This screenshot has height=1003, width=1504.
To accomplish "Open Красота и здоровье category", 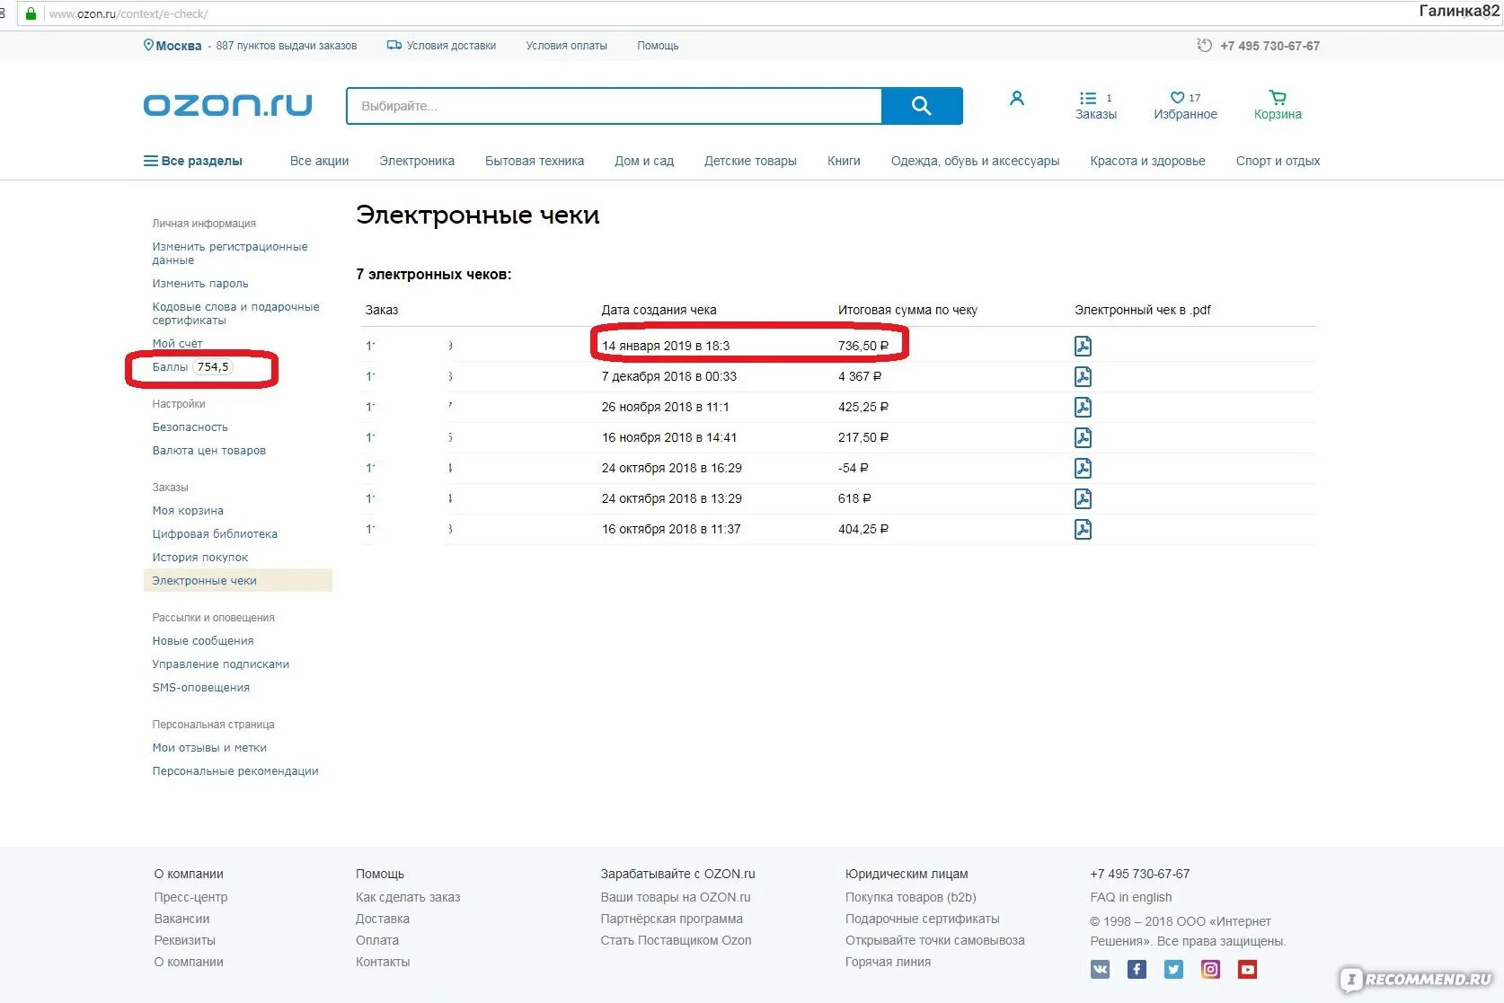I will pos(1147,161).
